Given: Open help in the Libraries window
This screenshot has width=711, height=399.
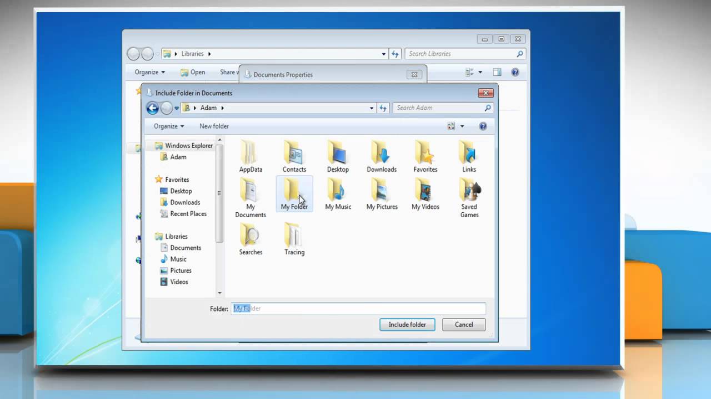Looking at the screenshot, I should point(514,72).
